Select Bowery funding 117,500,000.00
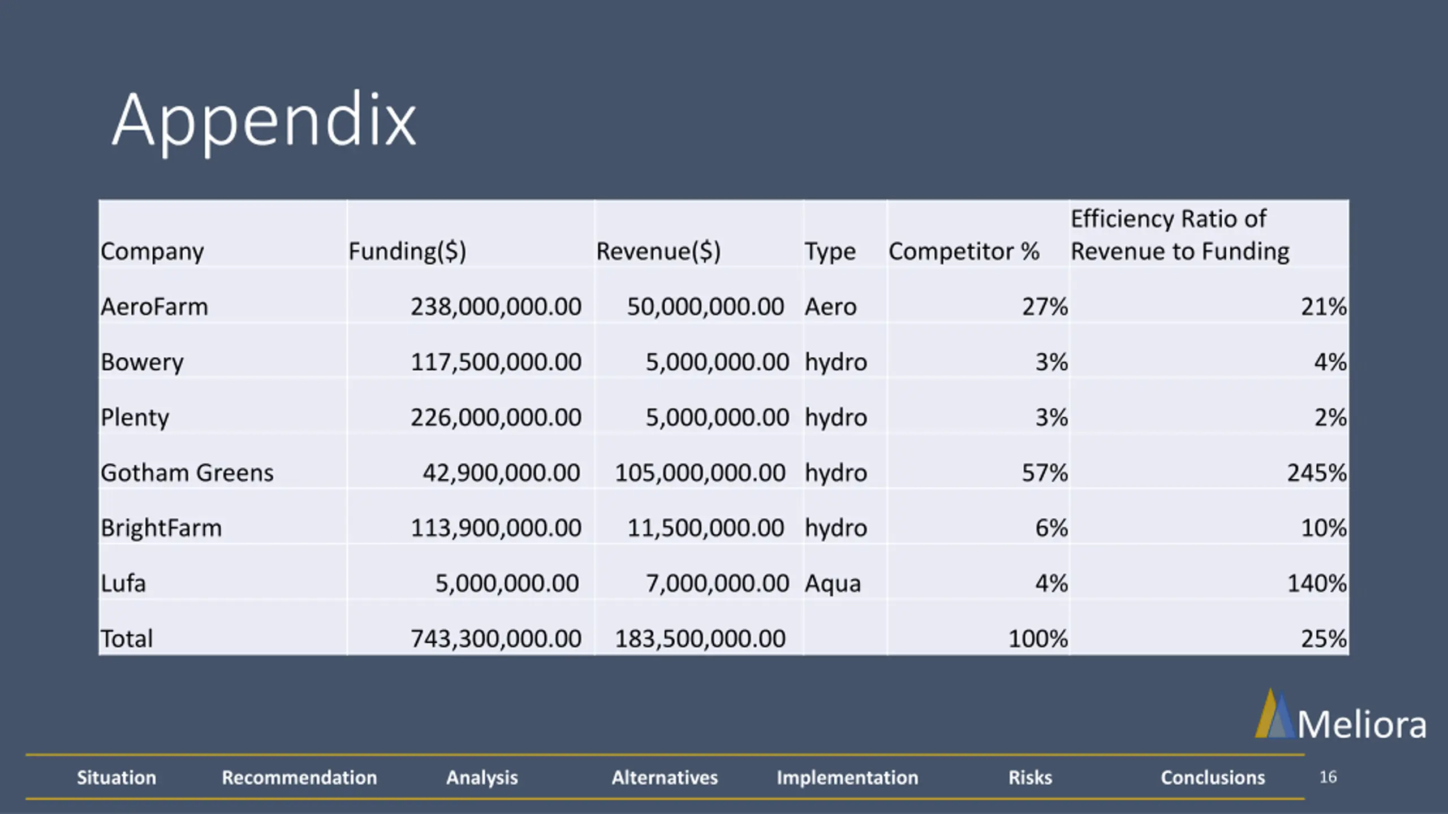 coord(496,362)
